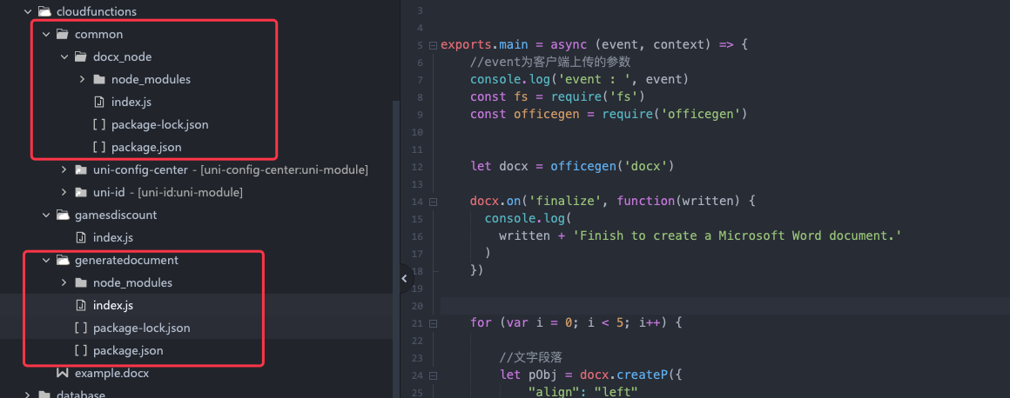Click the console.log('event : ', event) line

tap(580, 80)
